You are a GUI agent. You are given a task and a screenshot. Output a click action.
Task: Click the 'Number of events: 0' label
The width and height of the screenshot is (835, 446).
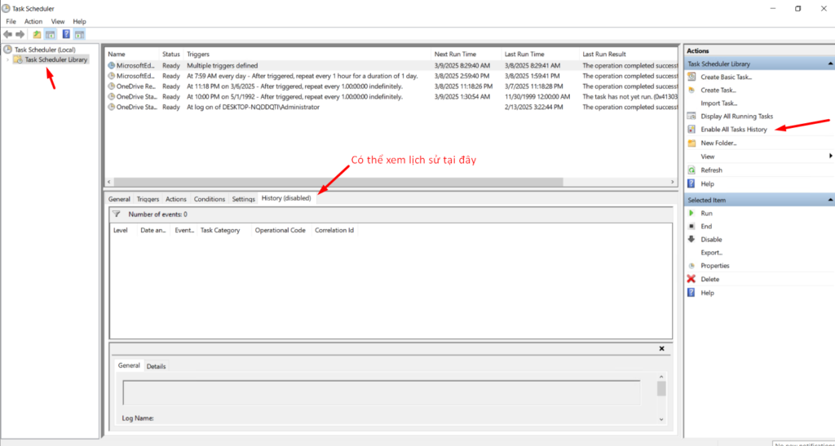(x=157, y=214)
